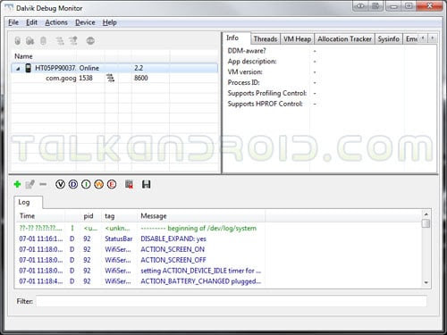The width and height of the screenshot is (447, 335).
Task: Click the log scrollbar thumb
Action: [x=426, y=223]
